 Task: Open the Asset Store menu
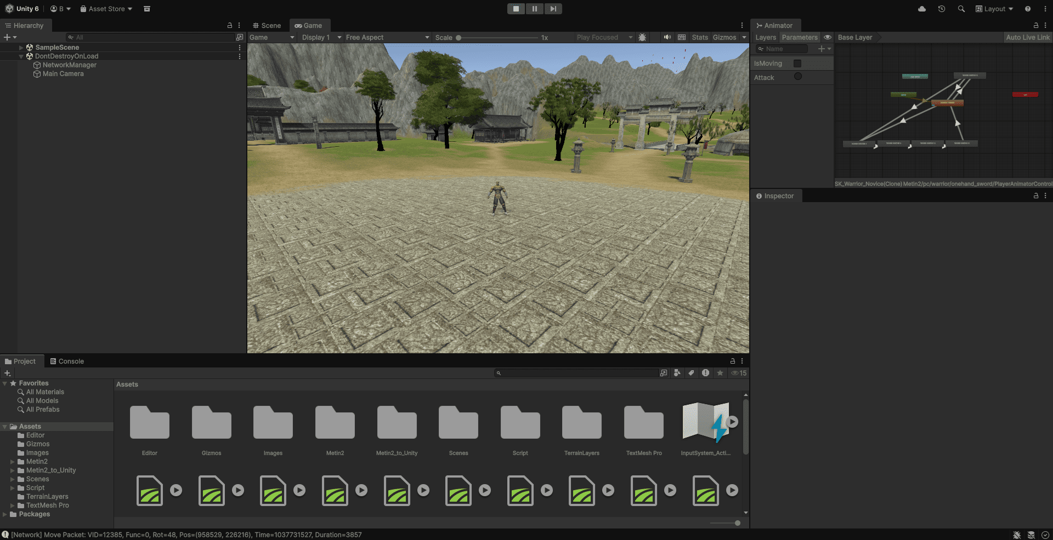(106, 9)
